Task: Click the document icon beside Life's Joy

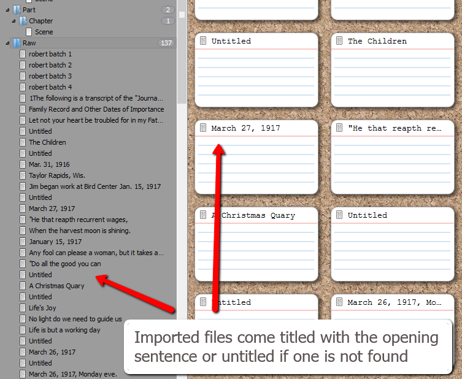Action: point(23,308)
